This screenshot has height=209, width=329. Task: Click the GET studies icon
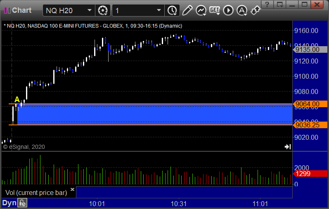pyautogui.click(x=215, y=10)
